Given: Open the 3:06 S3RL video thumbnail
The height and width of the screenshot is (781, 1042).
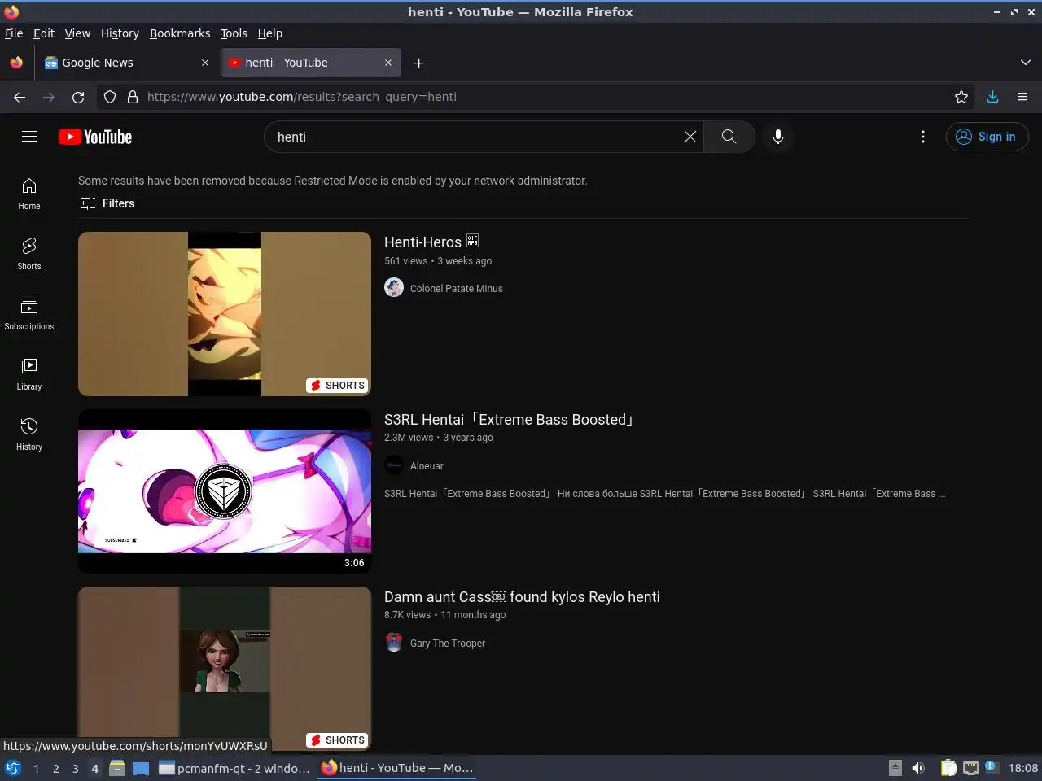Looking at the screenshot, I should click(225, 491).
